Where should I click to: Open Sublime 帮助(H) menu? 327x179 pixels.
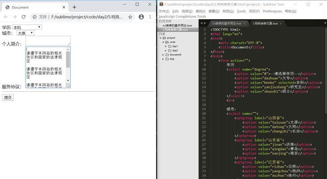click(x=290, y=11)
